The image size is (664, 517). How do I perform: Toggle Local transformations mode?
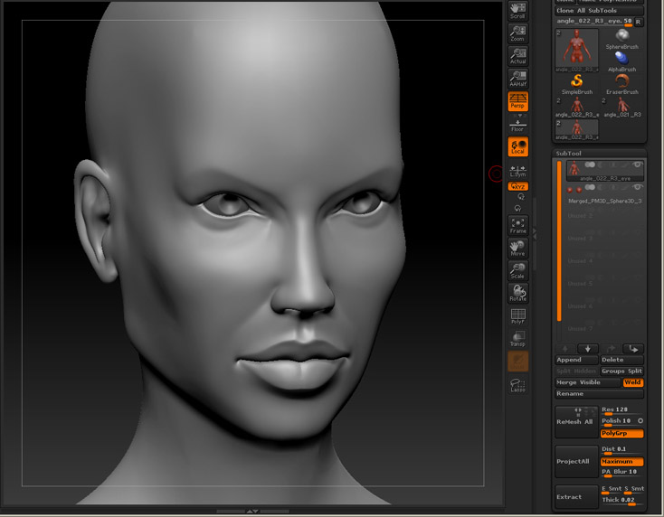coord(517,146)
